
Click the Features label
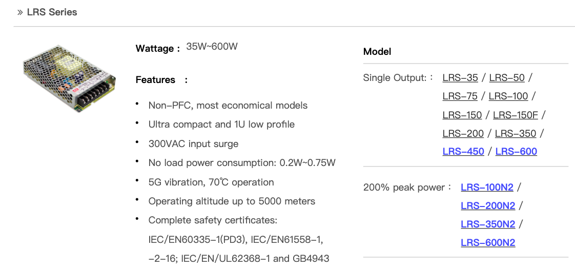pyautogui.click(x=155, y=80)
